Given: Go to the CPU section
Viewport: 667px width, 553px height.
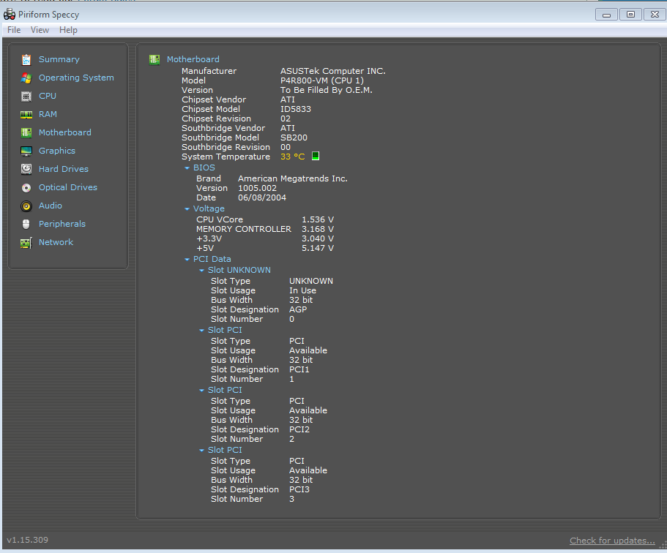Looking at the screenshot, I should (x=48, y=96).
